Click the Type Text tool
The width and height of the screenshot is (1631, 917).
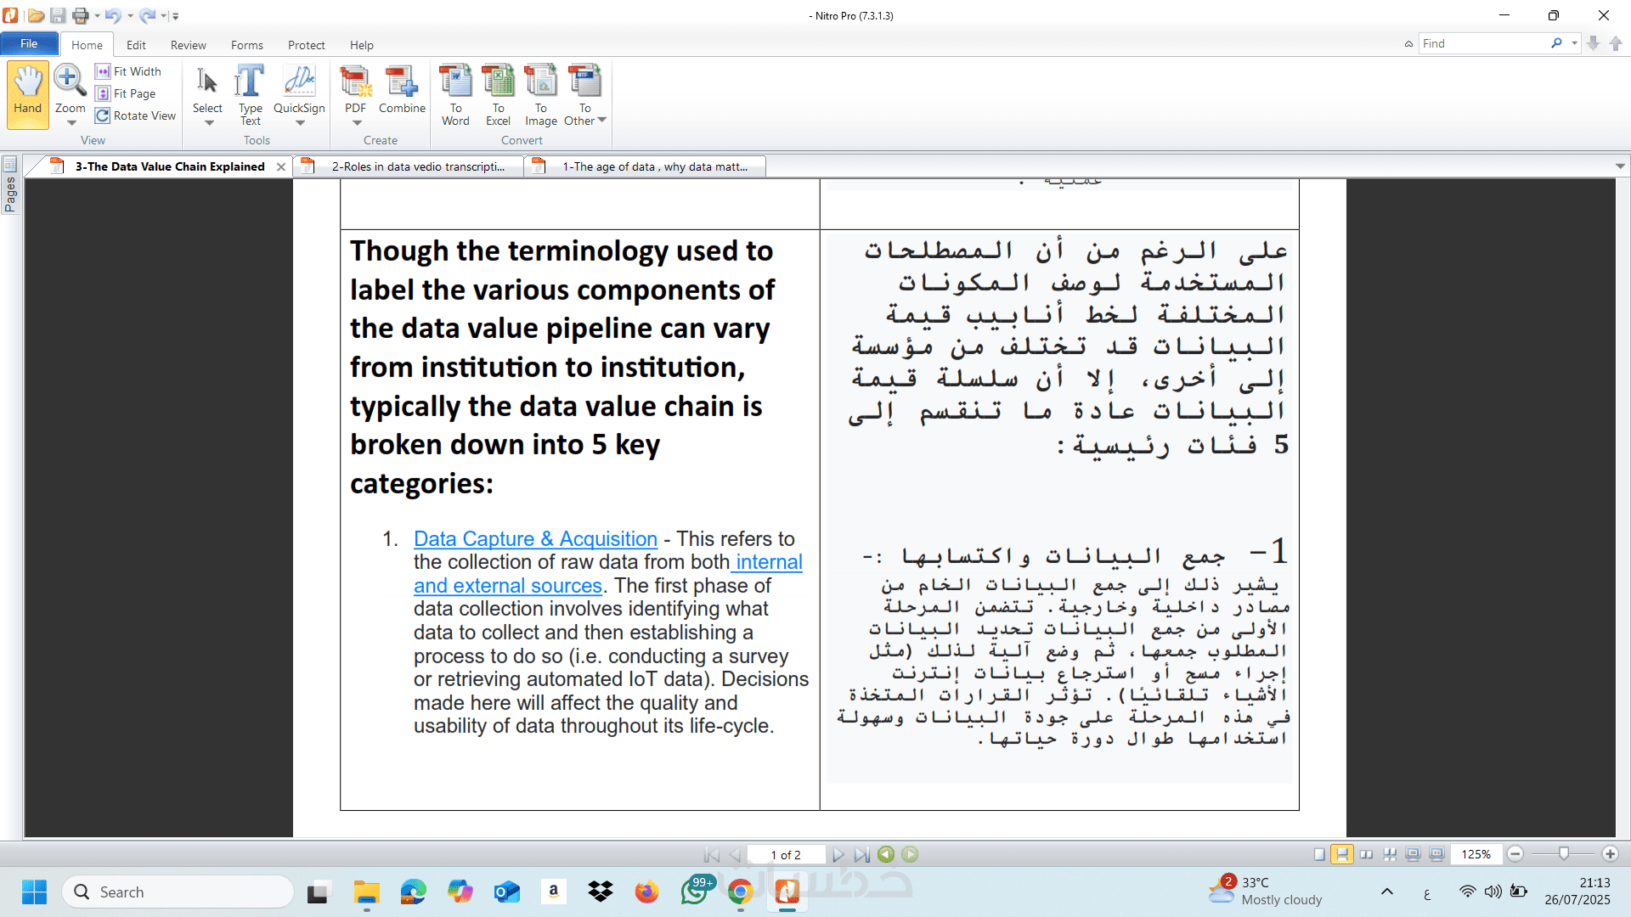(250, 93)
